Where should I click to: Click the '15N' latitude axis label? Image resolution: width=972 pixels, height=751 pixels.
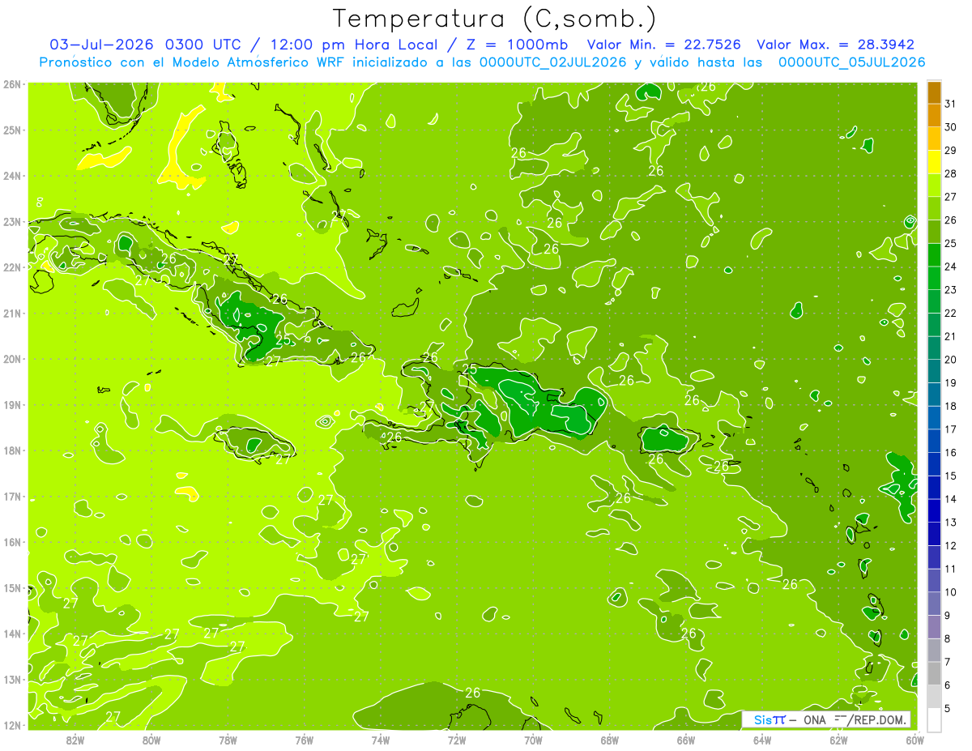coord(11,587)
